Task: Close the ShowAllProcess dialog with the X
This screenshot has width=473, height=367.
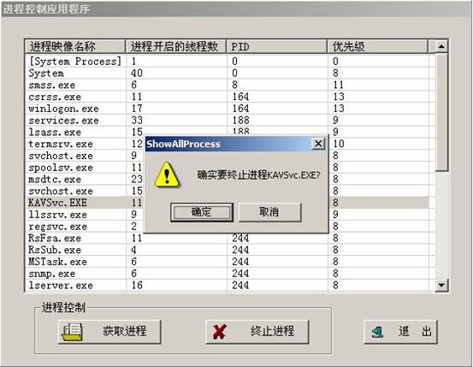Action: (x=318, y=144)
